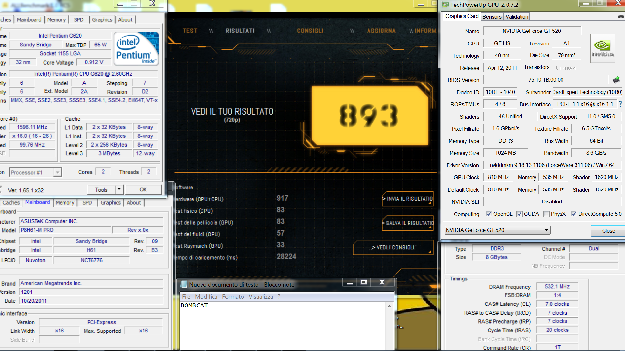Open the TEST section in benchmark
625x351 pixels.
pos(190,31)
